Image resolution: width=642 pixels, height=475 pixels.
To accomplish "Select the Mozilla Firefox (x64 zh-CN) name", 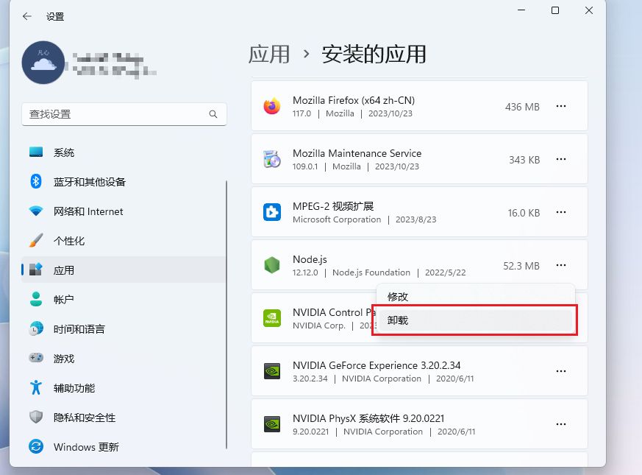I will click(354, 100).
